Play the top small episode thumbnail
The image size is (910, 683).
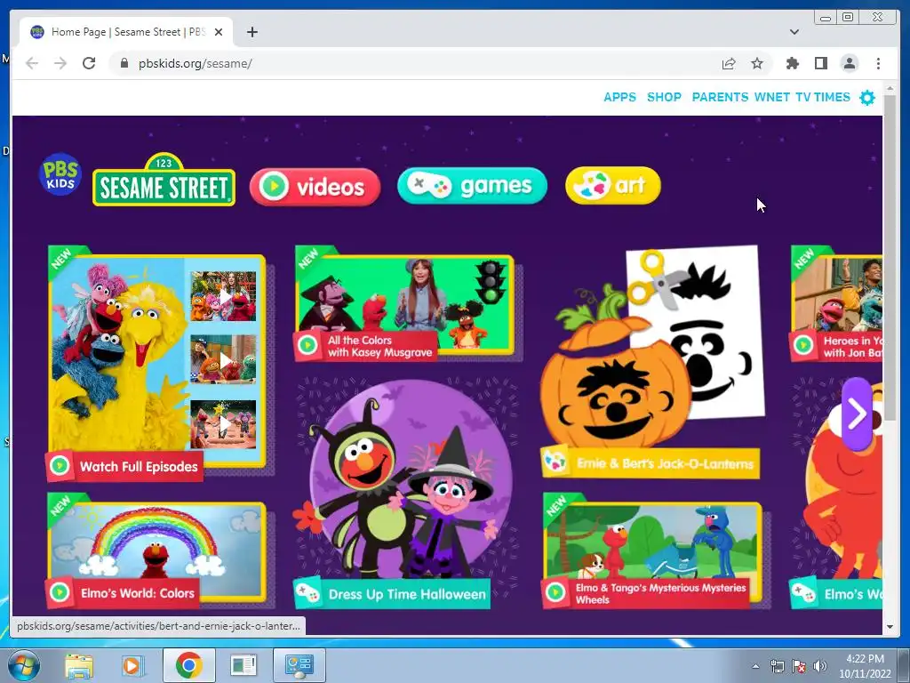click(x=223, y=296)
